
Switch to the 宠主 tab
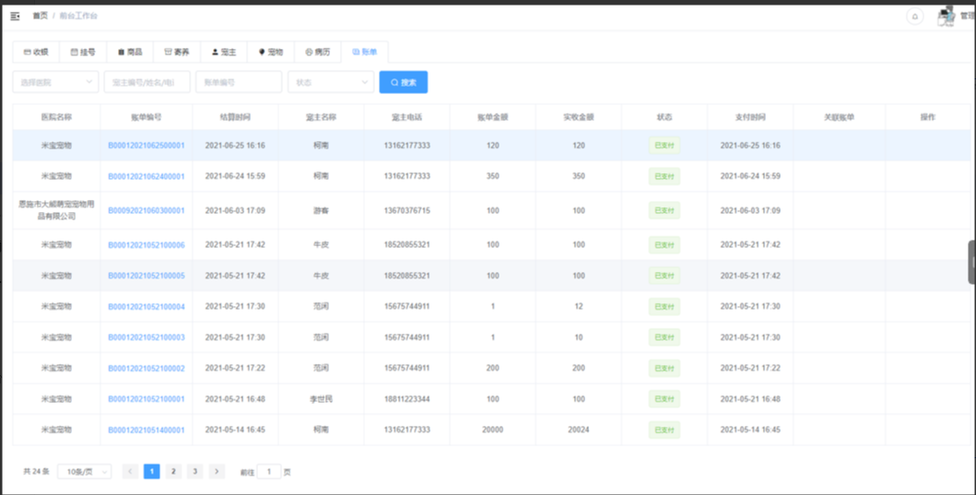(223, 53)
